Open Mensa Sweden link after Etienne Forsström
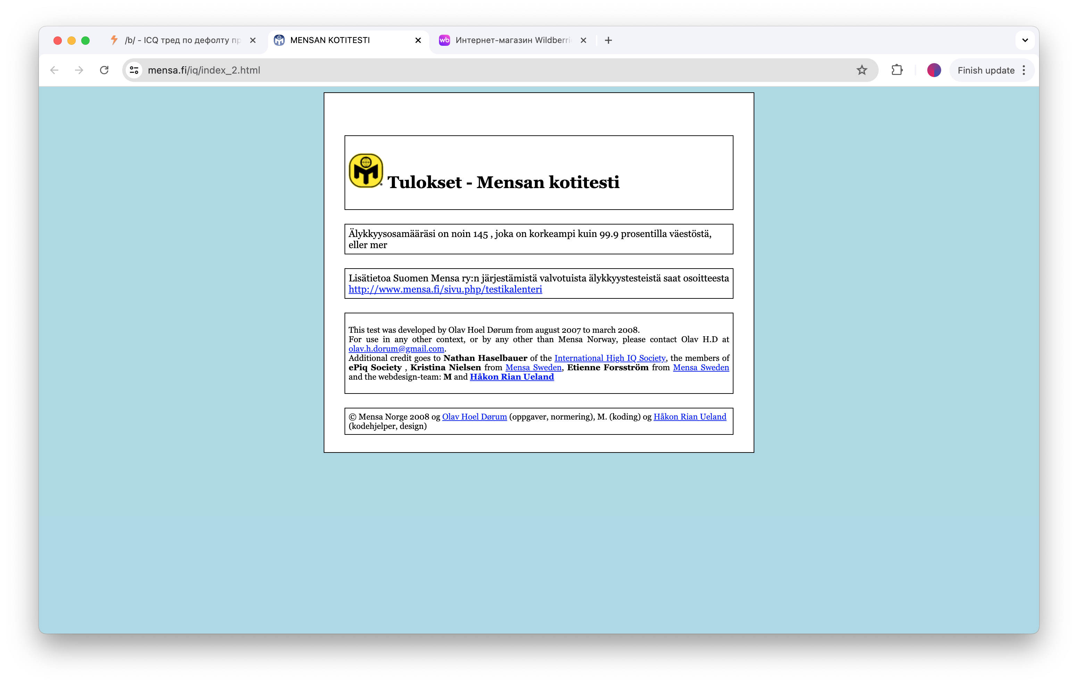This screenshot has height=685, width=1078. point(700,367)
